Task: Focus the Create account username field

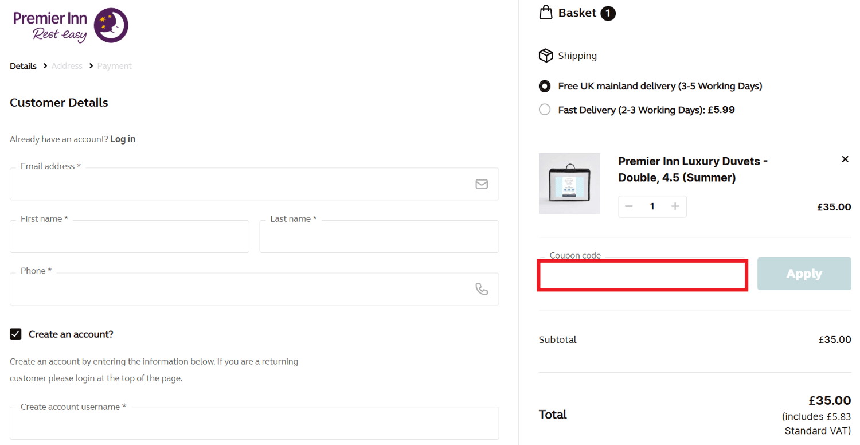Action: coord(254,423)
